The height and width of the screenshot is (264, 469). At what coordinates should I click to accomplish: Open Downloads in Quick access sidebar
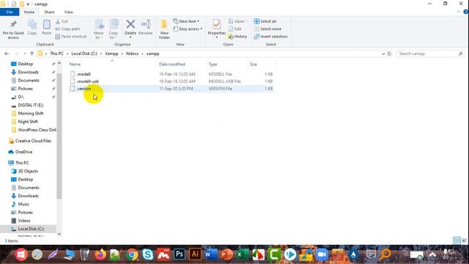[28, 72]
